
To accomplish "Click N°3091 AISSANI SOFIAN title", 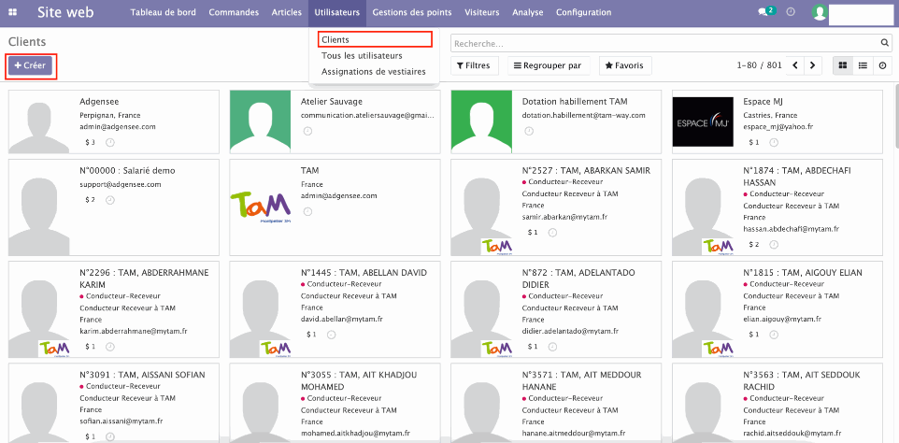I will 142,375.
